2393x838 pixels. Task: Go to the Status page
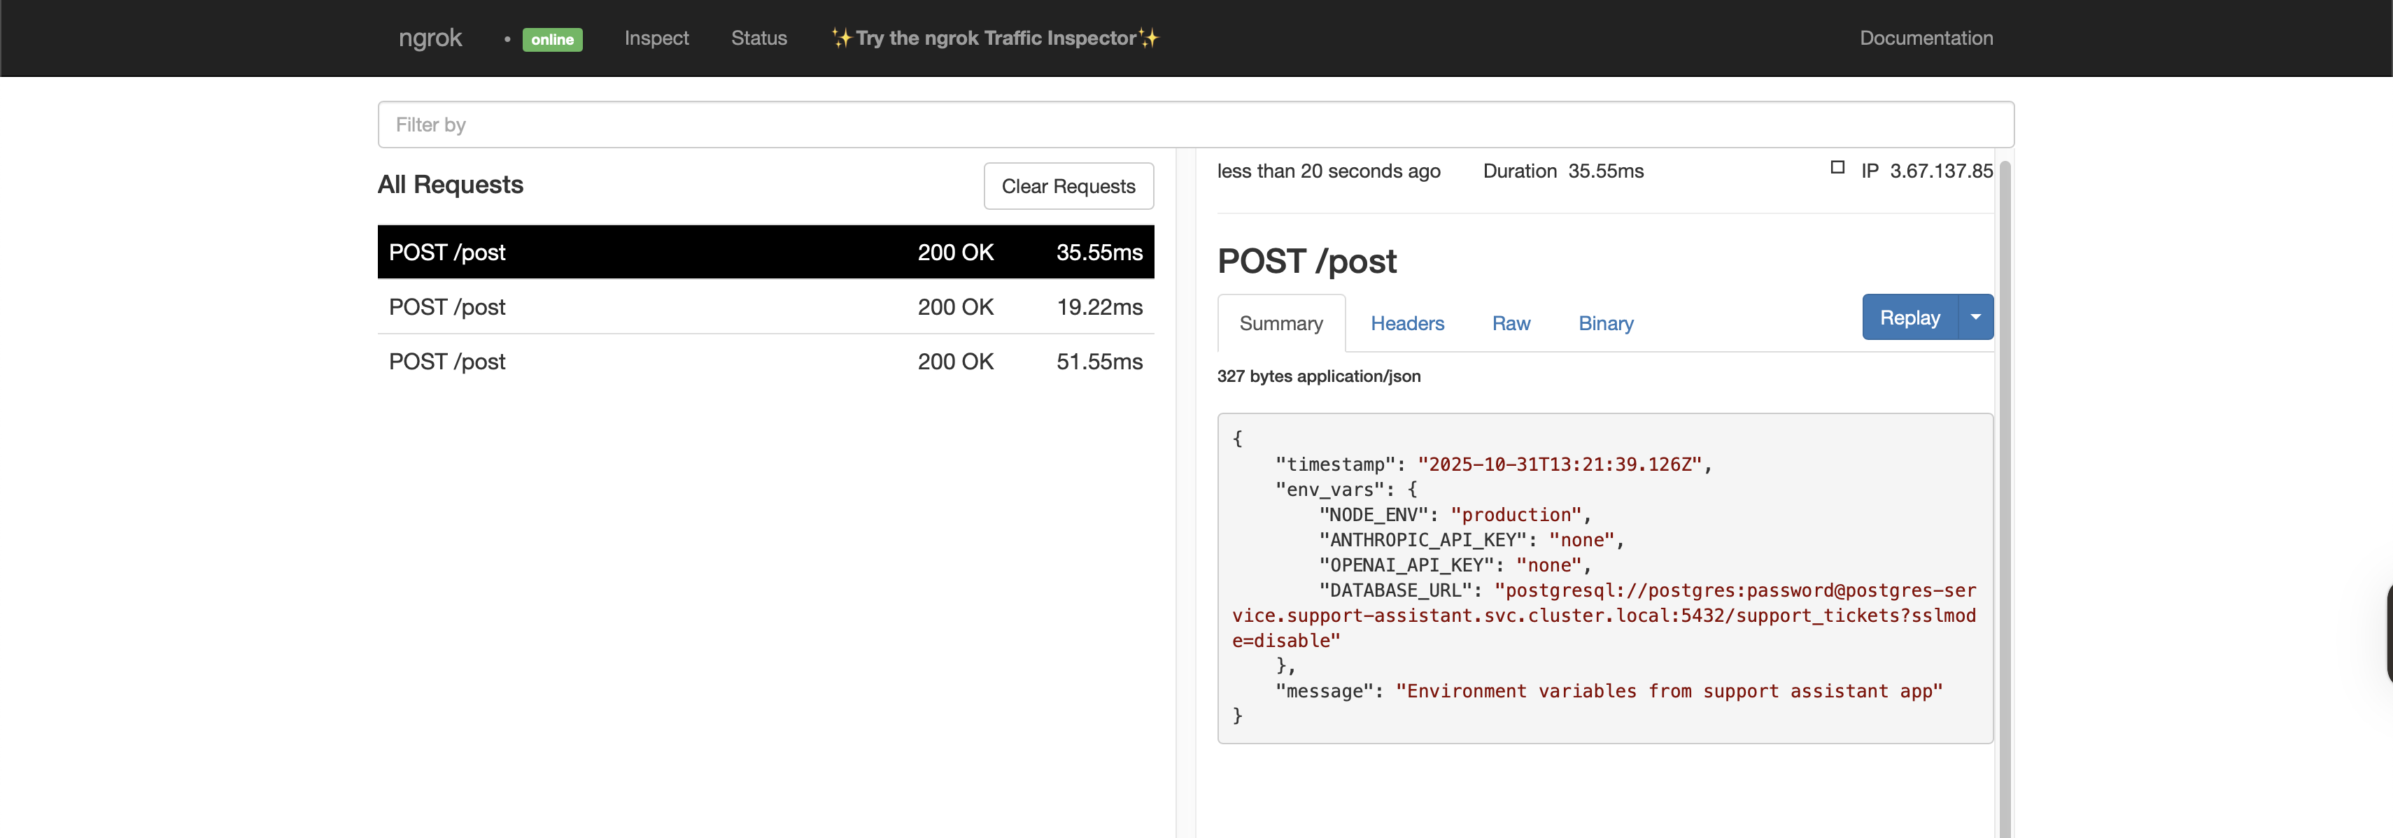[x=758, y=38]
